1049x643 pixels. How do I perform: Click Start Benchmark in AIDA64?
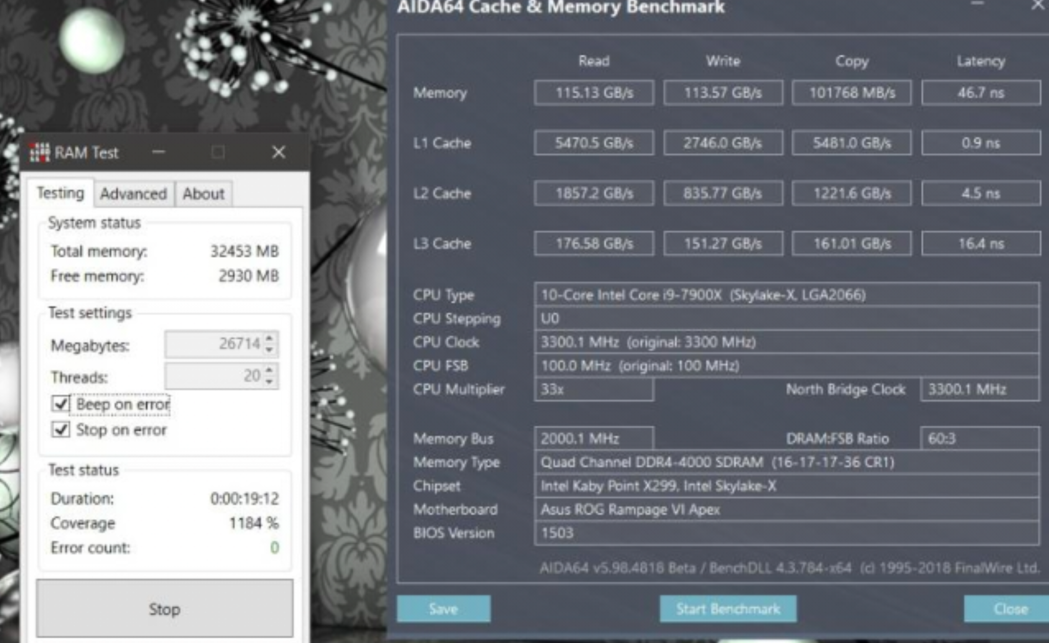[727, 609]
